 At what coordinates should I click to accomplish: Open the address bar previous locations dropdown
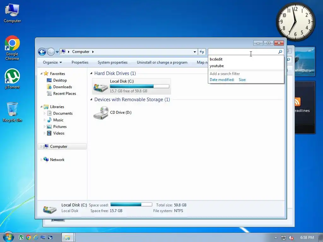[x=195, y=52]
